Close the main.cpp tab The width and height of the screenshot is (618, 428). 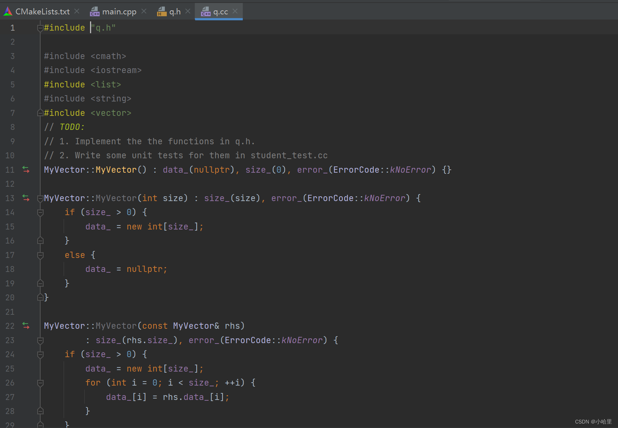(x=144, y=11)
